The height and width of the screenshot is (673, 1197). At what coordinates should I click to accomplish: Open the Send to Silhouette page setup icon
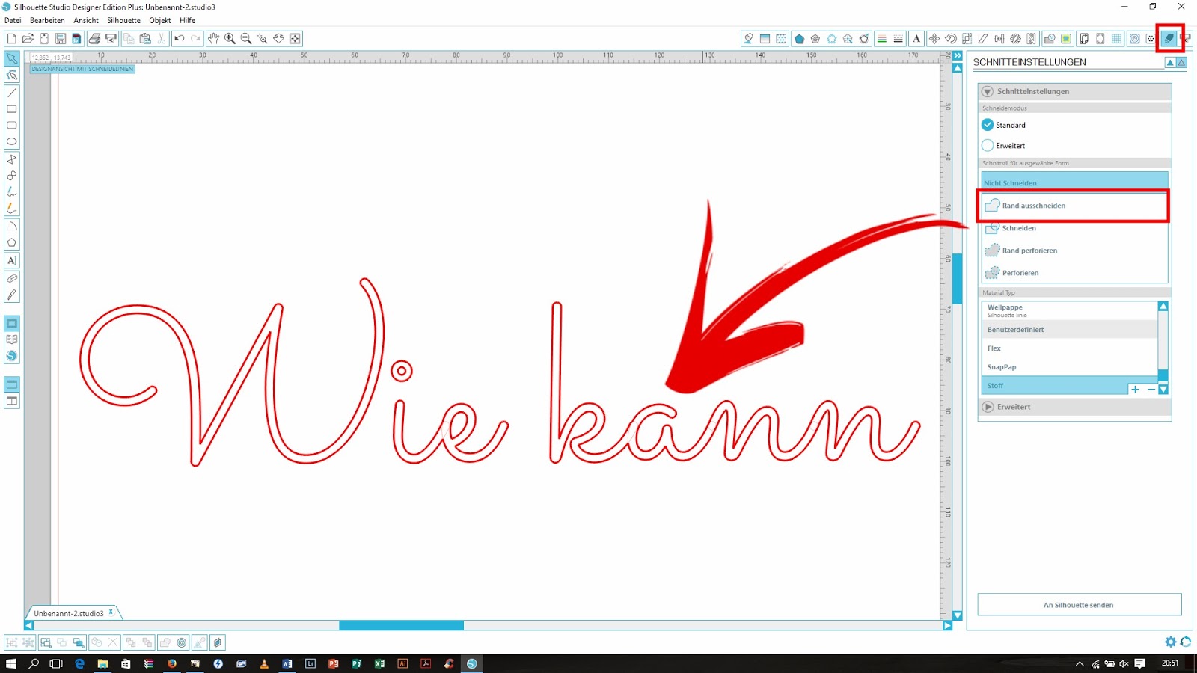(1084, 38)
